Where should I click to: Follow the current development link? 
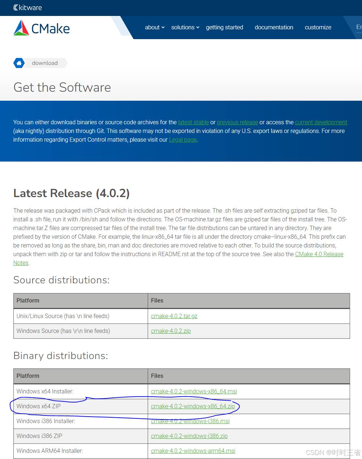click(x=321, y=122)
